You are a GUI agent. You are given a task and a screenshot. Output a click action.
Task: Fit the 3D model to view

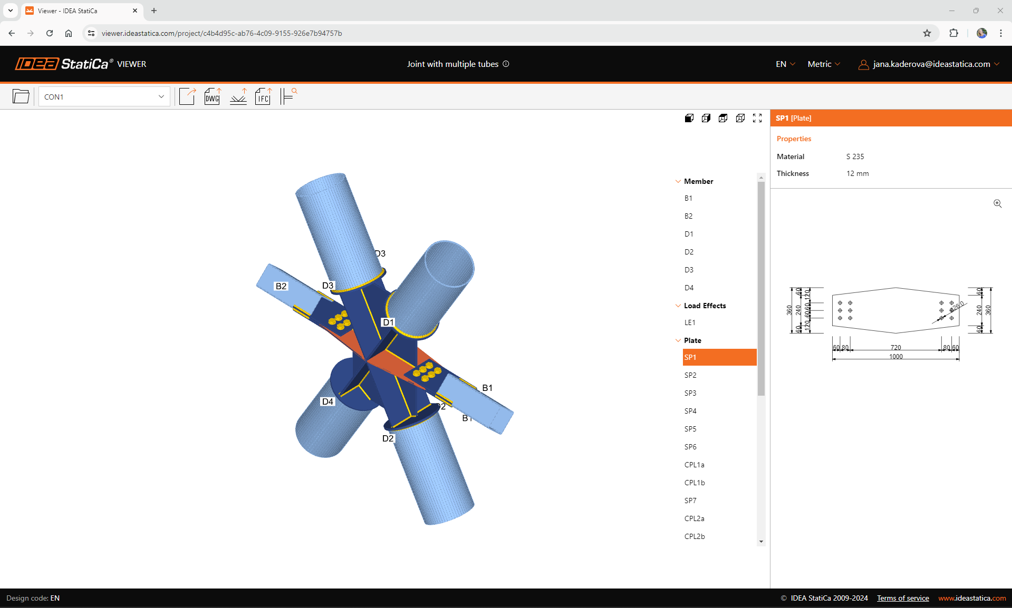pyautogui.click(x=757, y=118)
